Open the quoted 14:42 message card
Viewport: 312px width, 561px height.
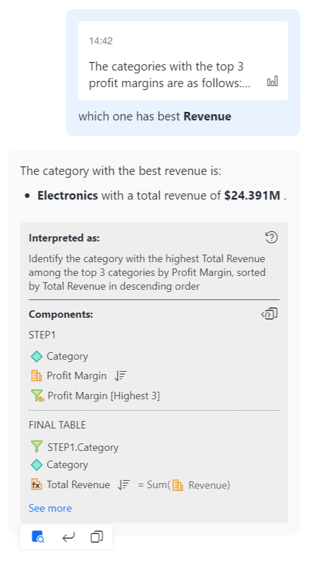click(x=183, y=61)
